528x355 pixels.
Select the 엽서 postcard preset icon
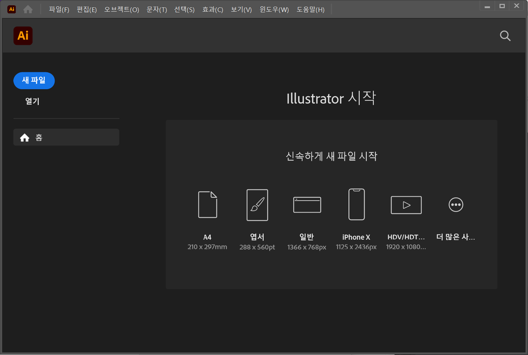click(x=257, y=205)
